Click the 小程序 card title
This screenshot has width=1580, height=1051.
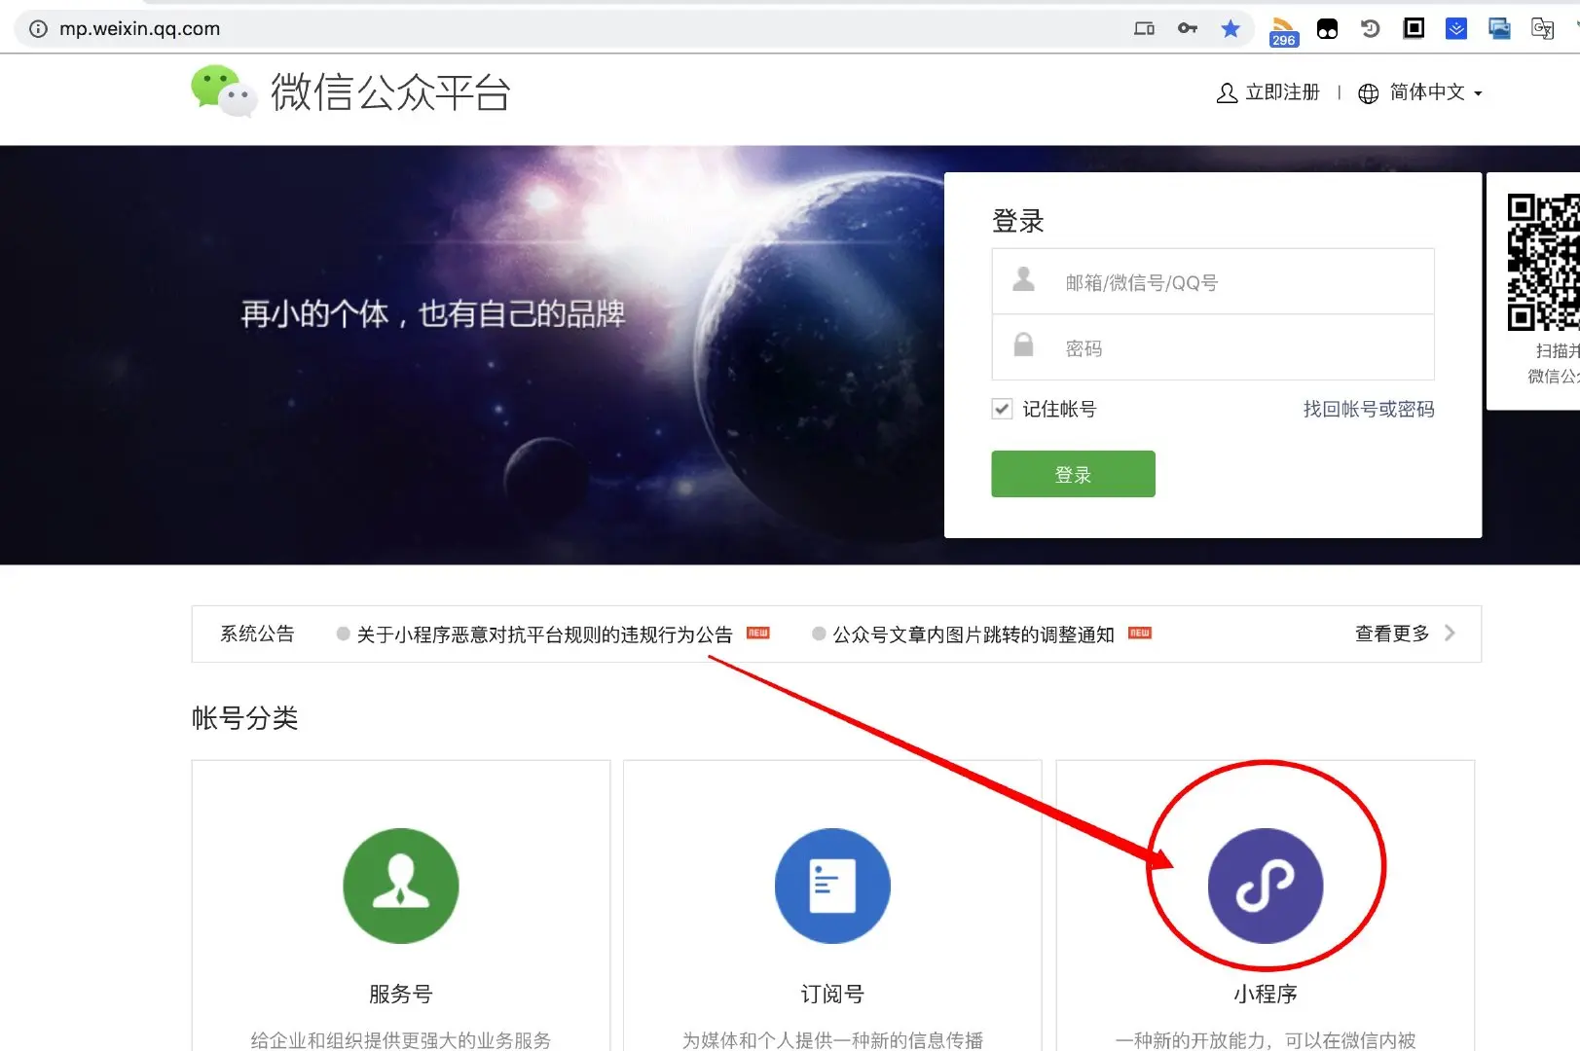tap(1266, 994)
